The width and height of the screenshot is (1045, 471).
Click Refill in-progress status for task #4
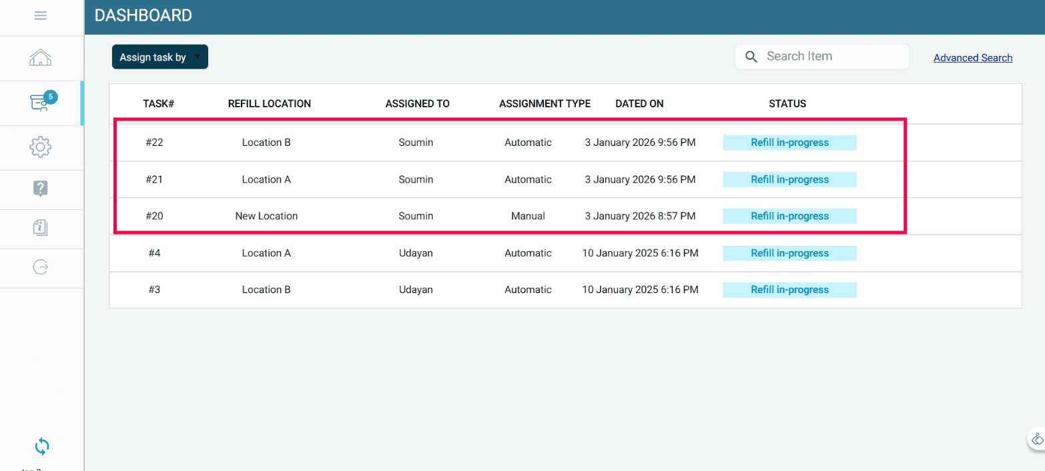coord(789,253)
